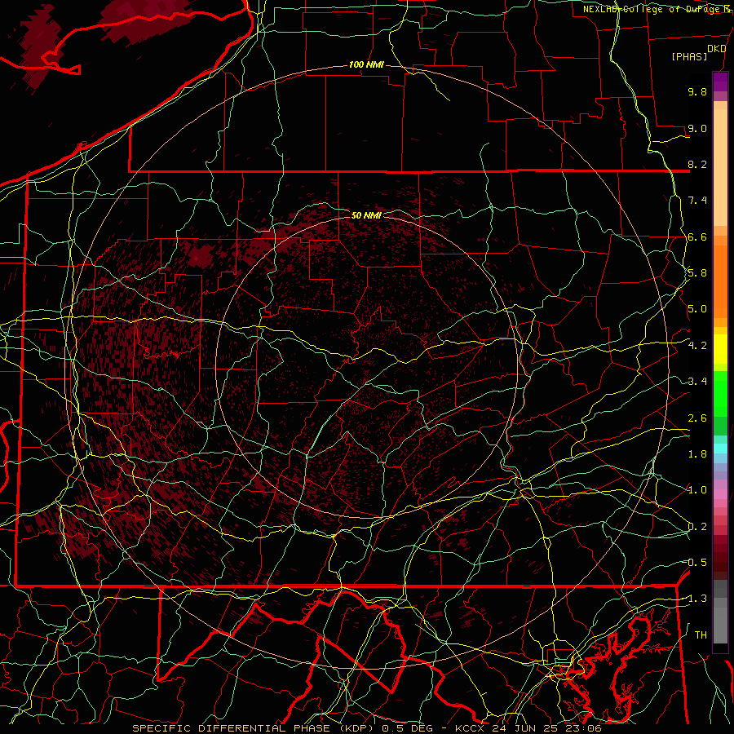Click the 4.2 value on color scale
The image size is (734, 734).
(697, 346)
